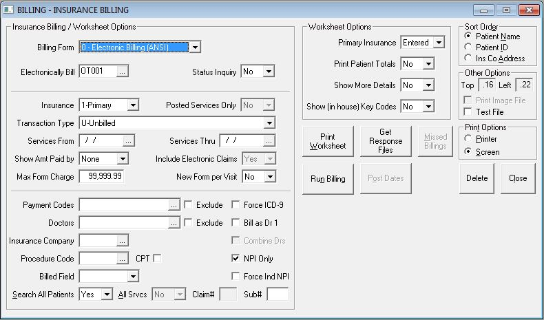Toggle the CPT checkbox

pos(157,258)
